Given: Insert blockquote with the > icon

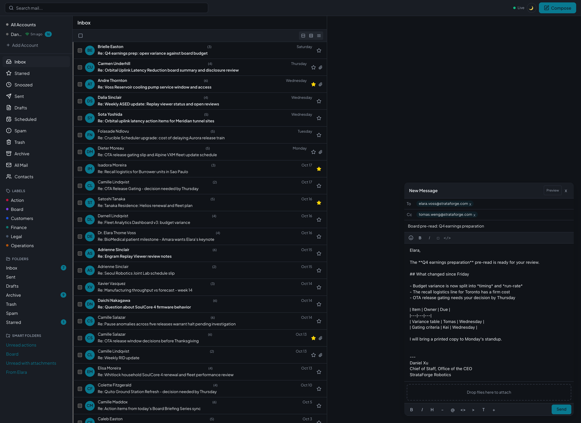Looking at the screenshot, I should pyautogui.click(x=473, y=410).
